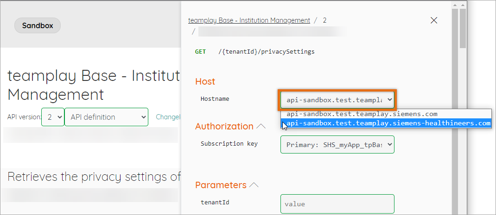
Task: Click breadcrumb version number 2
Action: [324, 20]
